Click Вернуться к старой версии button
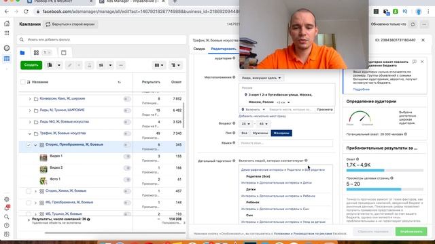This screenshot has width=435, height=244. (x=70, y=24)
